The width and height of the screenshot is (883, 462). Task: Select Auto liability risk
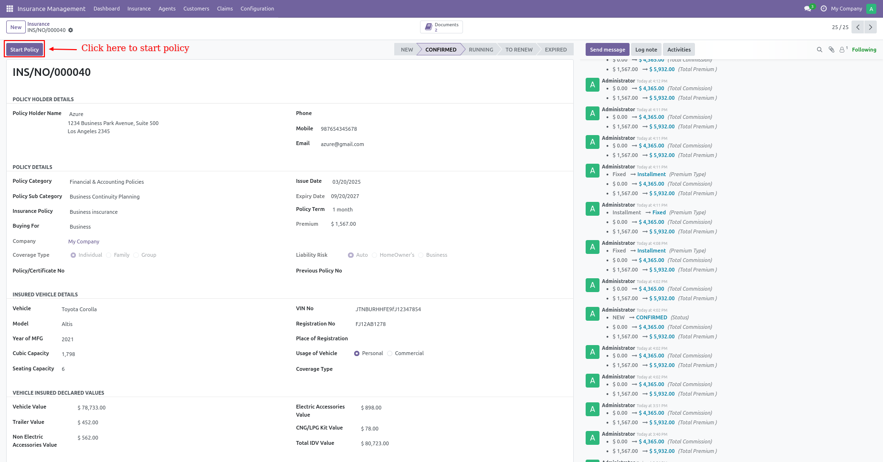(x=351, y=255)
